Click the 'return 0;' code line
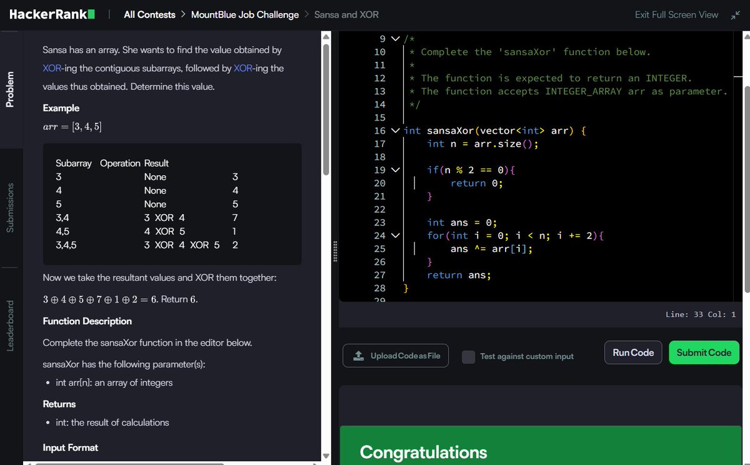The height and width of the screenshot is (465, 750). 476,183
